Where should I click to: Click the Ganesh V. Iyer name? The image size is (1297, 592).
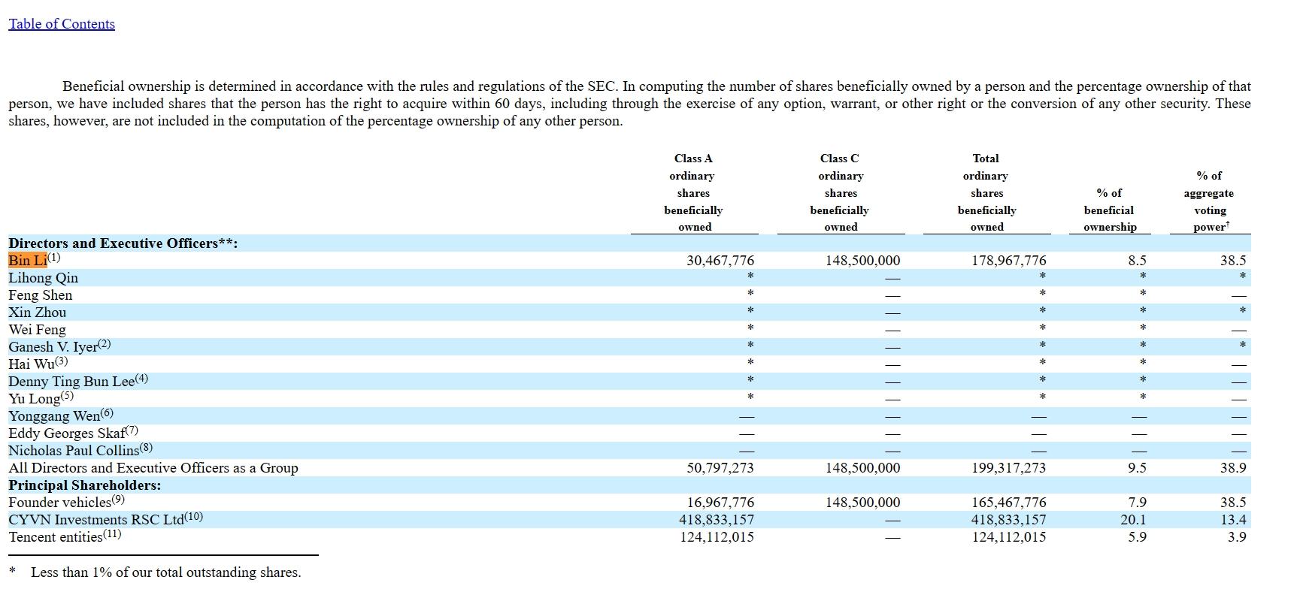point(53,347)
